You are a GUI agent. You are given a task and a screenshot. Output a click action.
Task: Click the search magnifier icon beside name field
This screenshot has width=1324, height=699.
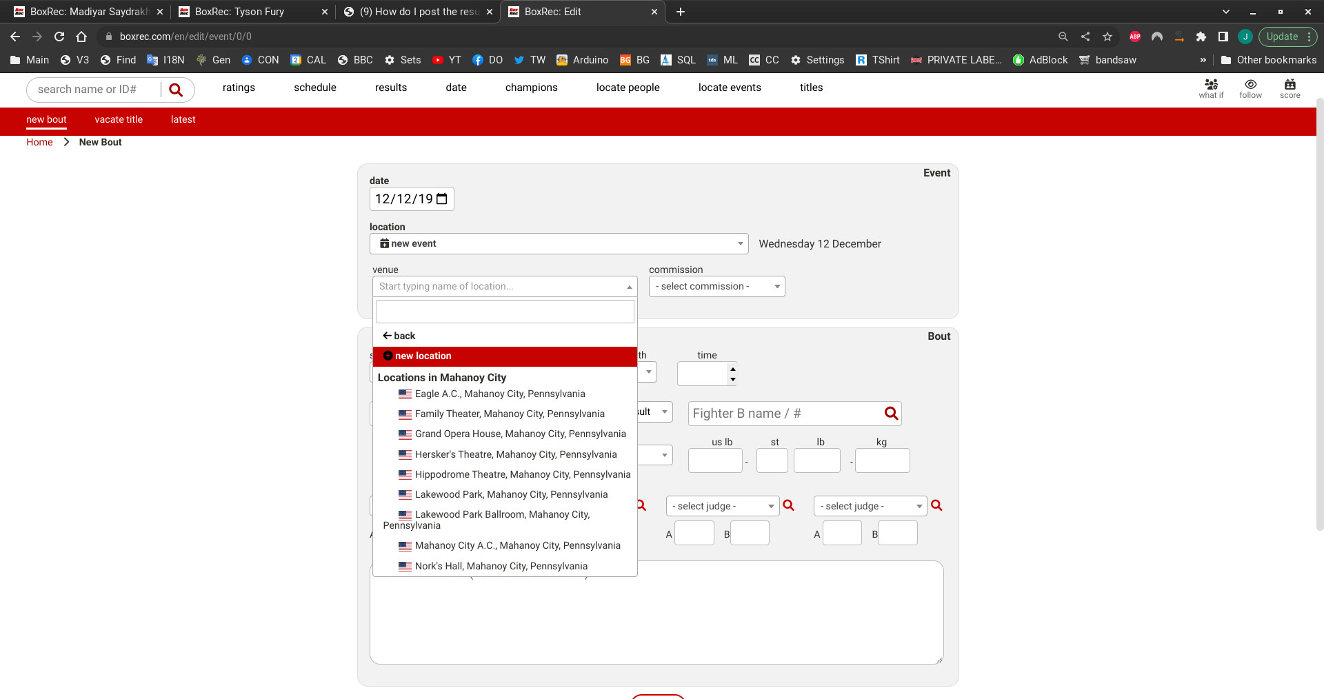click(x=176, y=90)
